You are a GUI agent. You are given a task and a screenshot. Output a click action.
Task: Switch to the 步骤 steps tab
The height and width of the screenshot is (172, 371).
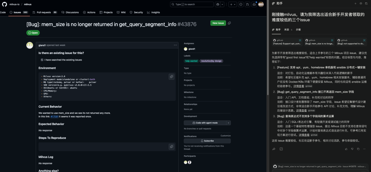tap(298, 30)
